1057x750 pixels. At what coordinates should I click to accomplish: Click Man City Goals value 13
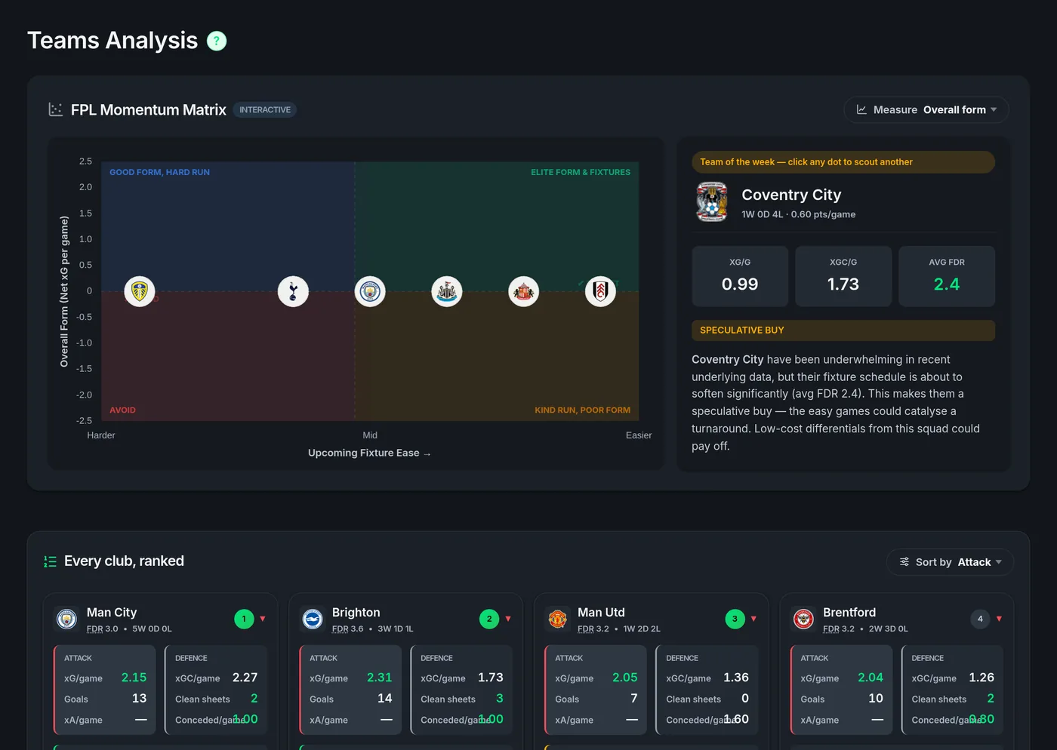(x=140, y=699)
